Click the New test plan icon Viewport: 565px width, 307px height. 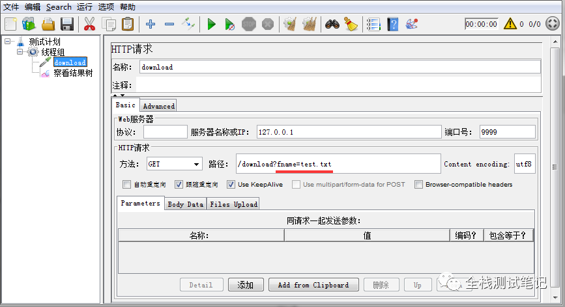pyautogui.click(x=10, y=24)
